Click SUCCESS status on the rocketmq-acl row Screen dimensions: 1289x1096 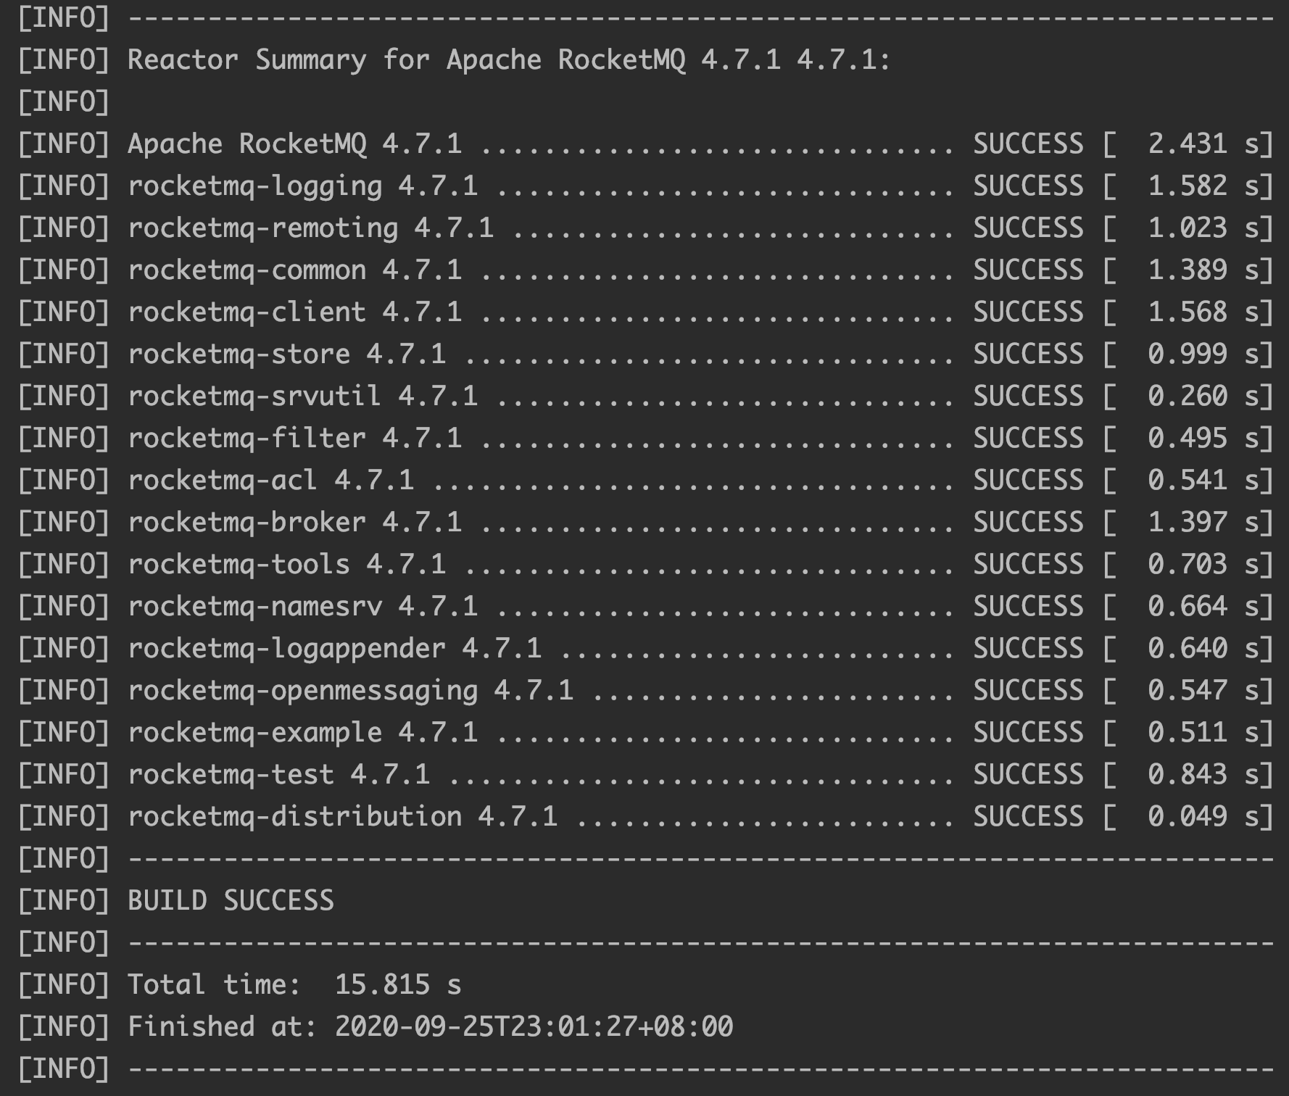click(x=1028, y=480)
